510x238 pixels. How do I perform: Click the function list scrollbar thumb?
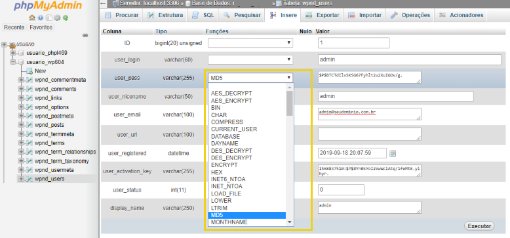click(290, 103)
